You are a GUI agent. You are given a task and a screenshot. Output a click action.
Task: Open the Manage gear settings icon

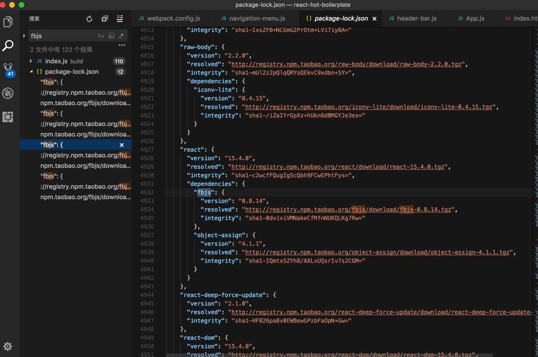pos(8,346)
